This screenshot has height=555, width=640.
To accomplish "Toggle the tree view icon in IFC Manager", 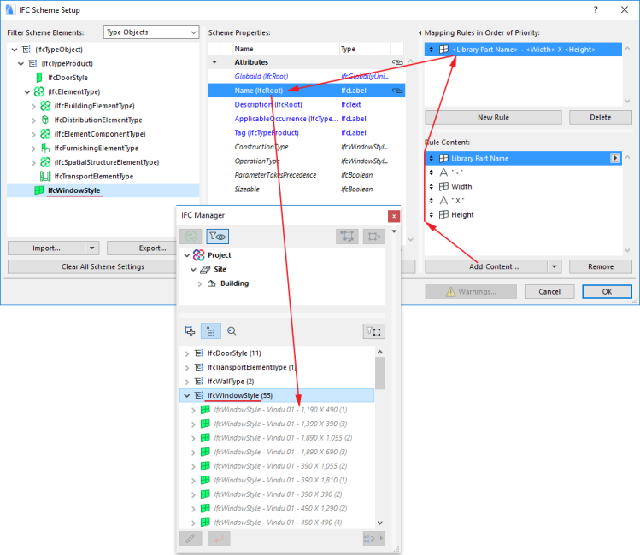I will [210, 331].
